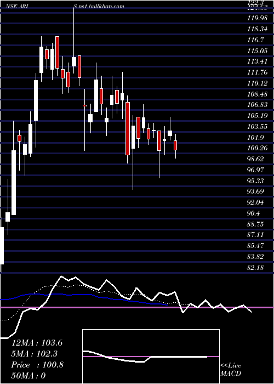
Task: Click the 98.62 price level label
Action: coord(256,159)
